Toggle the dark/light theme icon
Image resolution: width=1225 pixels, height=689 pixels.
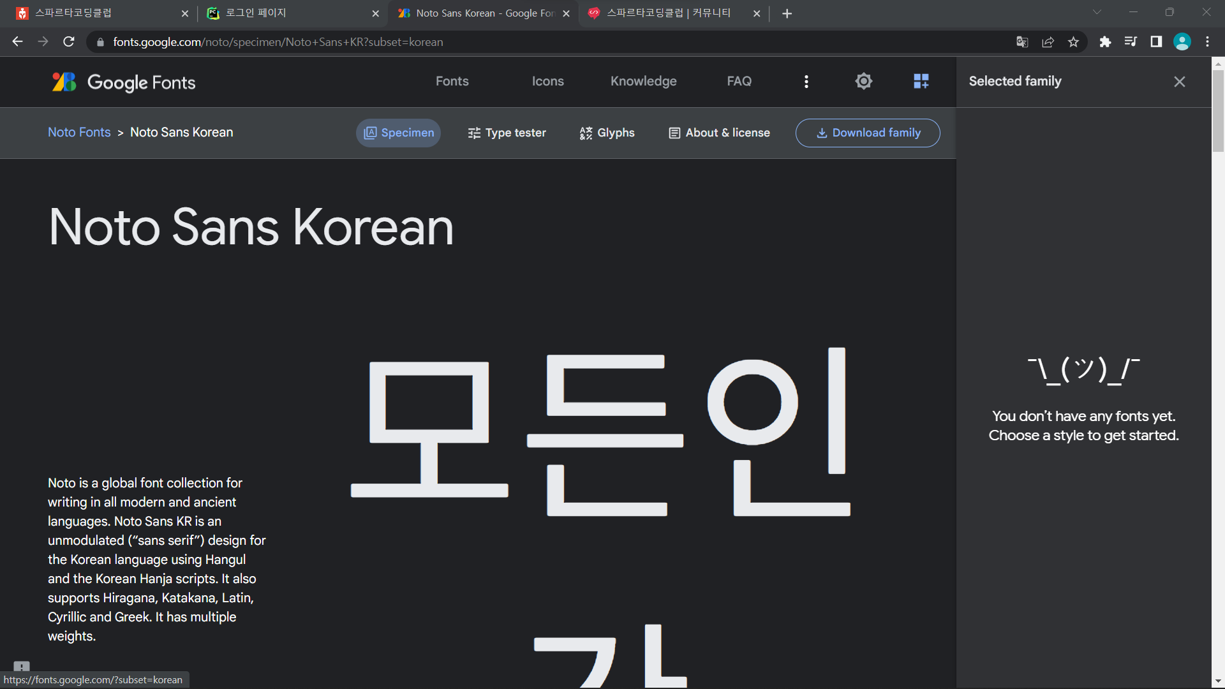[x=863, y=81]
